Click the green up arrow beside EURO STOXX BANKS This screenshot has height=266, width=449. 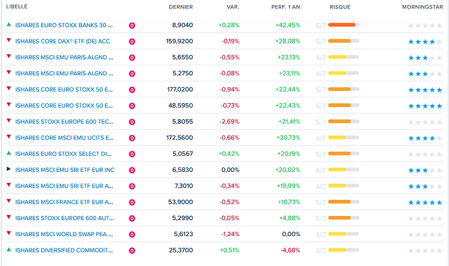point(9,24)
